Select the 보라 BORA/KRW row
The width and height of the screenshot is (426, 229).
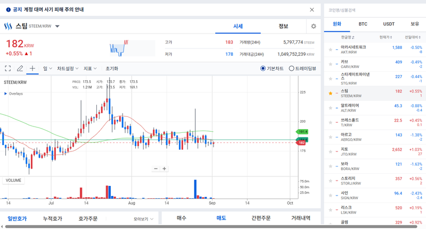(375, 166)
